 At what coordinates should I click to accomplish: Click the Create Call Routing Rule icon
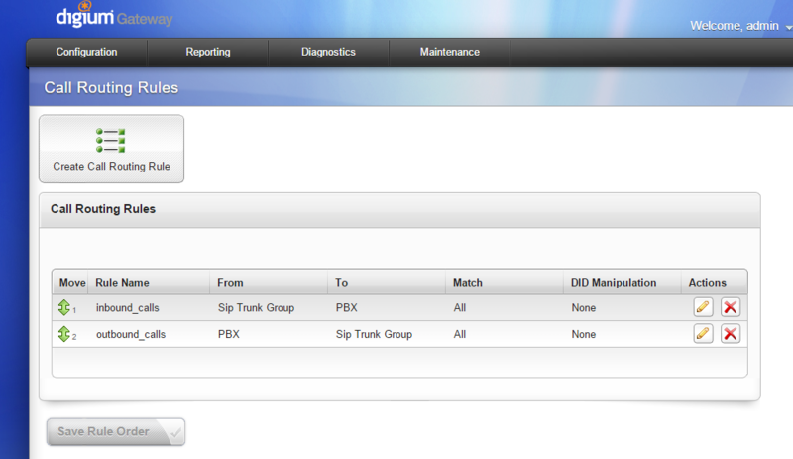(111, 140)
